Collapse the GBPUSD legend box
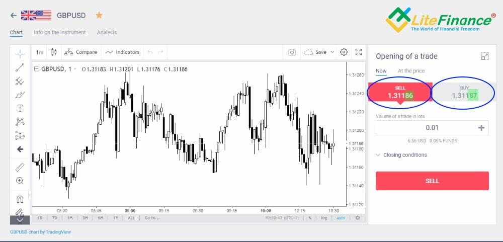 37,69
